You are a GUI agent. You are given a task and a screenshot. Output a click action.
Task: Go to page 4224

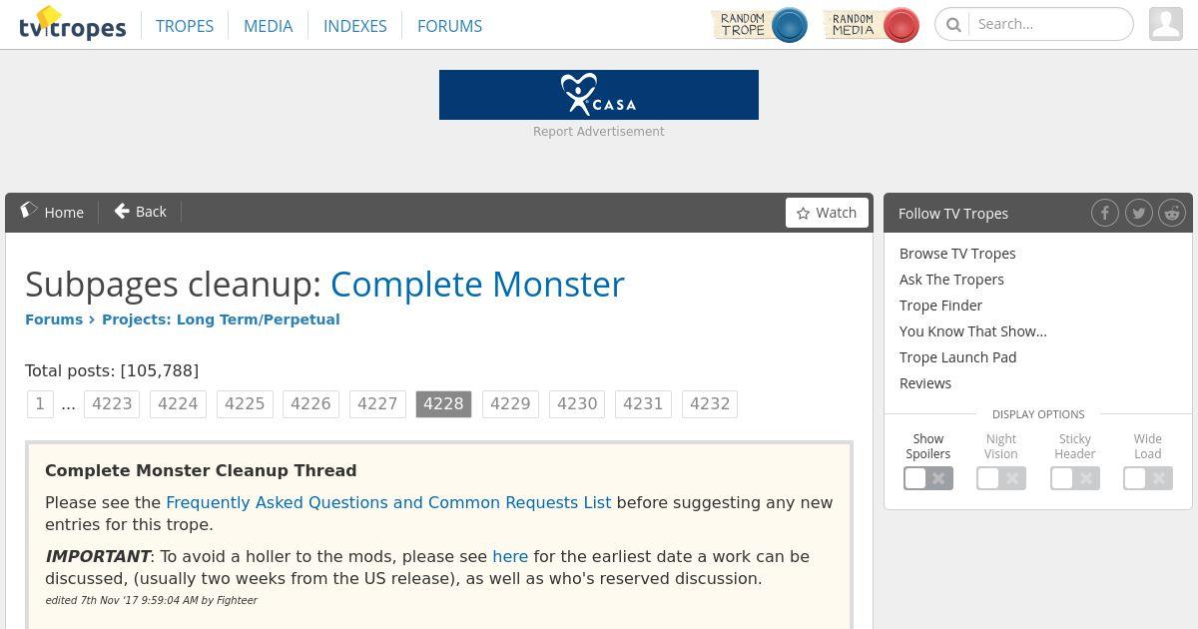click(x=178, y=403)
